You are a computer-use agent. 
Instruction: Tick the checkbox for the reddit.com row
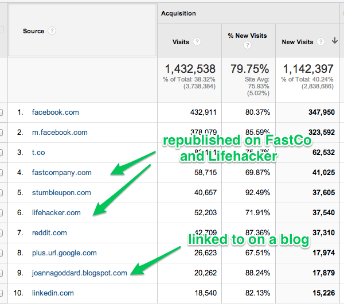(x=1, y=233)
